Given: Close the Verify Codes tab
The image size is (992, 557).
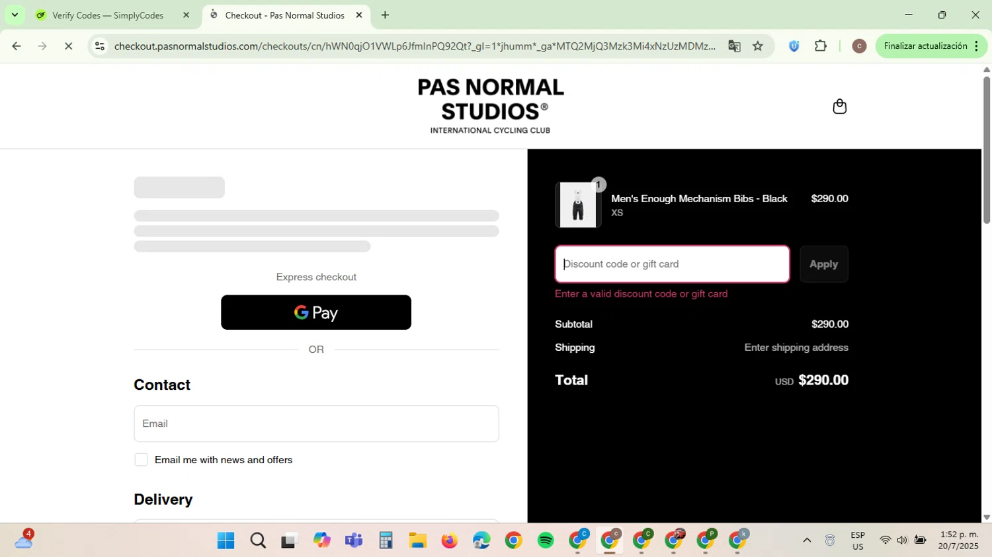Looking at the screenshot, I should point(186,15).
